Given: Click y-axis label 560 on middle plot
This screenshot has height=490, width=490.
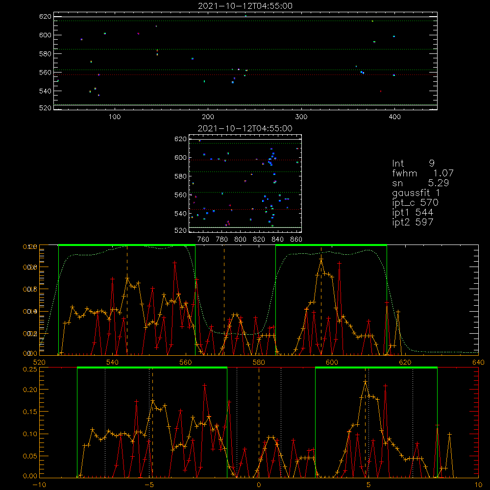Looking at the screenshot, I should click(x=180, y=195).
